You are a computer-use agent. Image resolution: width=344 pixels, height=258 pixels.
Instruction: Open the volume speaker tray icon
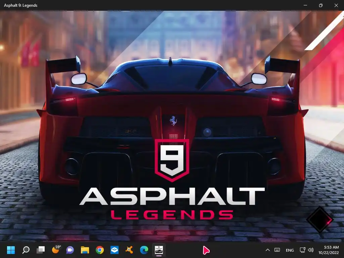(x=311, y=250)
